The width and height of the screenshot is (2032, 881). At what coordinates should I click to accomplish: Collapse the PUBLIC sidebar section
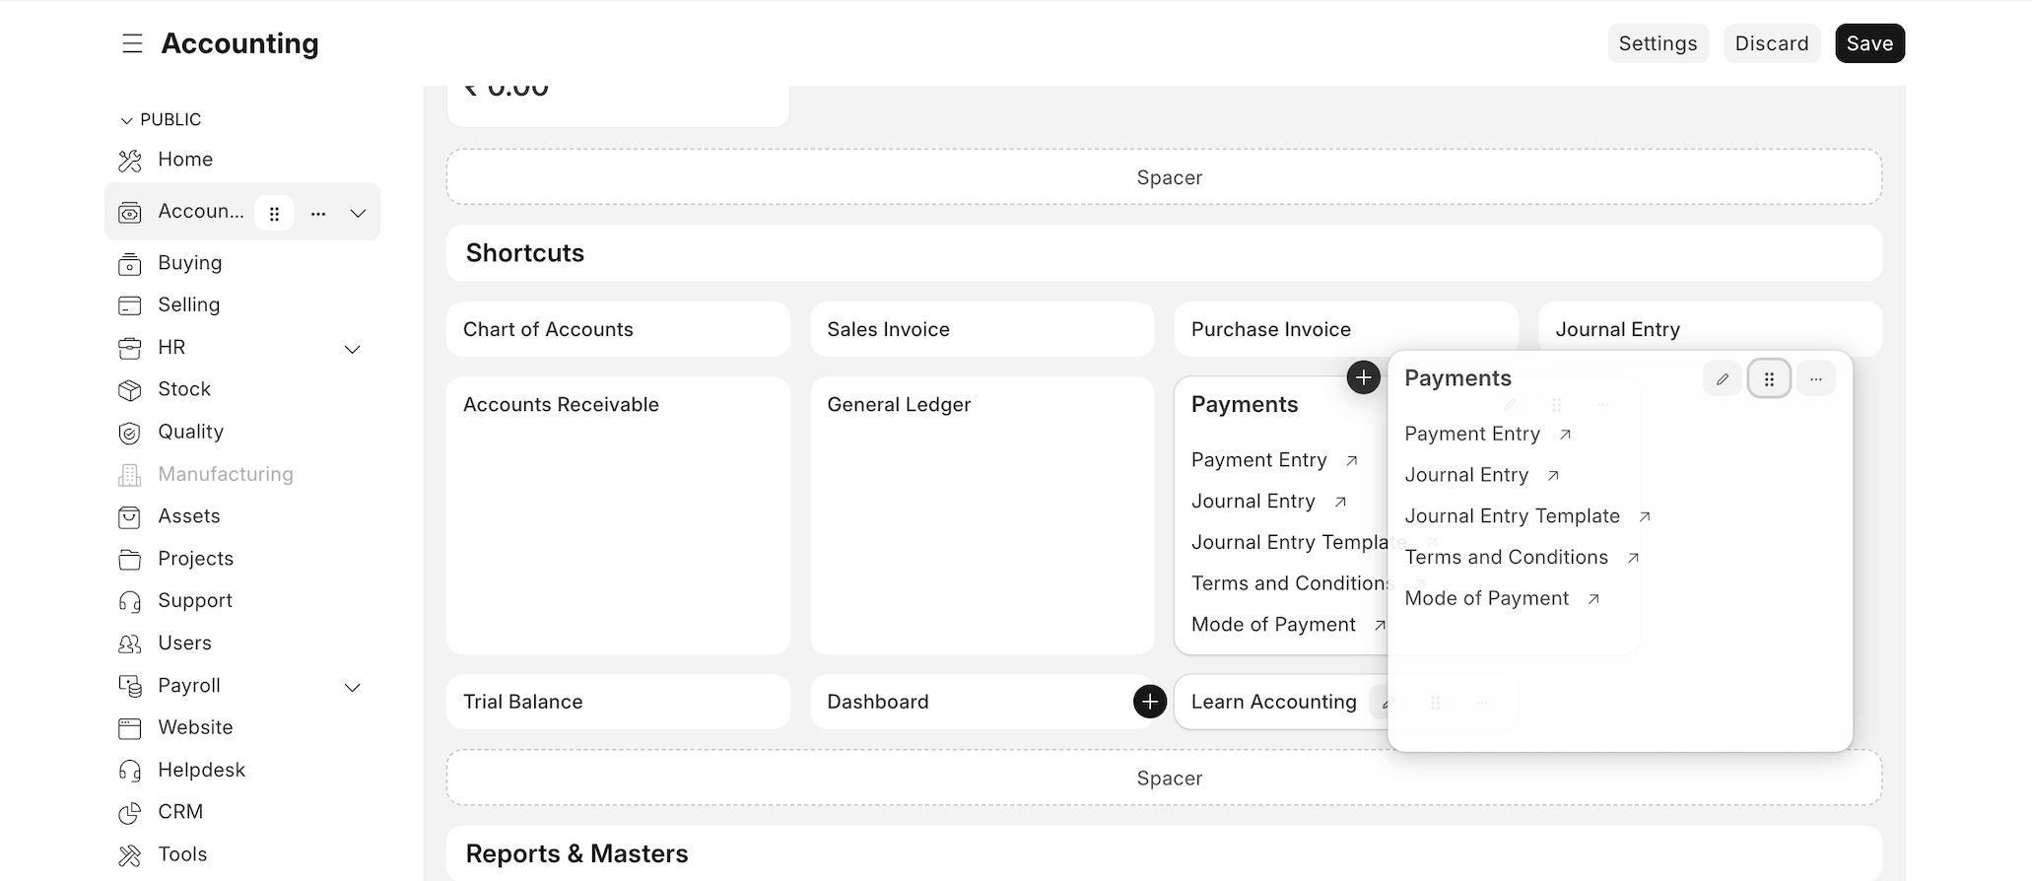(x=126, y=120)
